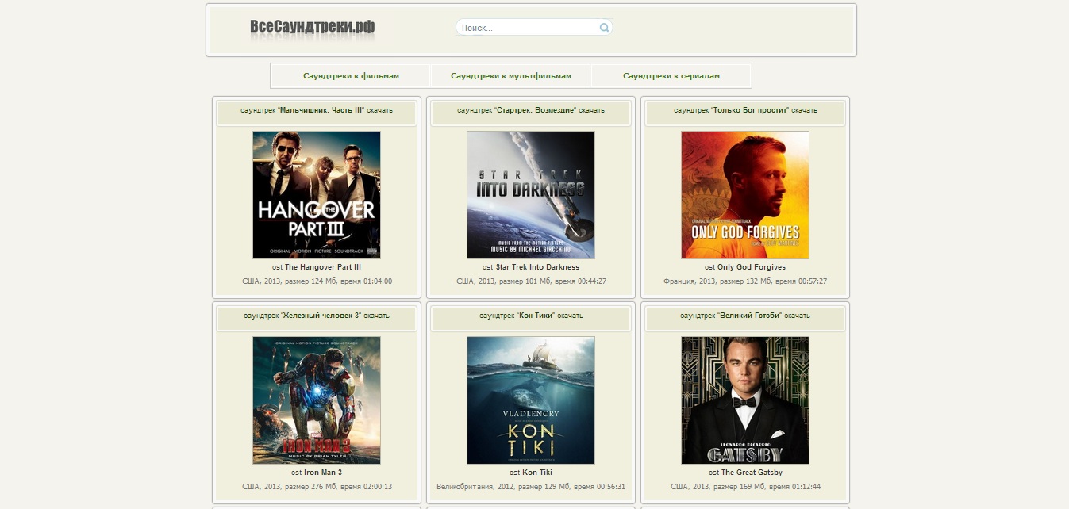Click caption ost The Hangover Part III

click(317, 267)
